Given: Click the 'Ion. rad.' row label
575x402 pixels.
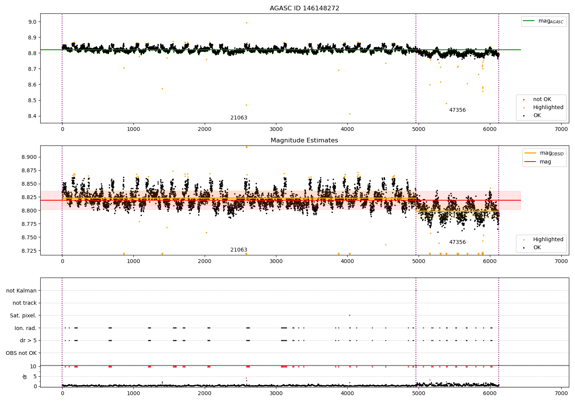Looking at the screenshot, I should click(x=26, y=328).
